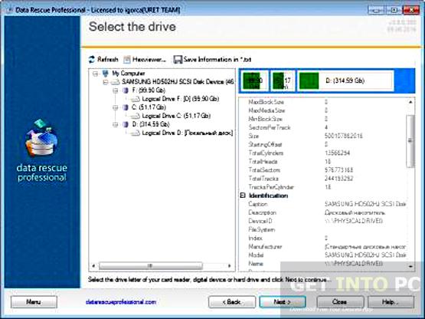The height and width of the screenshot is (319, 425).
Task: Click the Model property row
Action: coord(322,255)
